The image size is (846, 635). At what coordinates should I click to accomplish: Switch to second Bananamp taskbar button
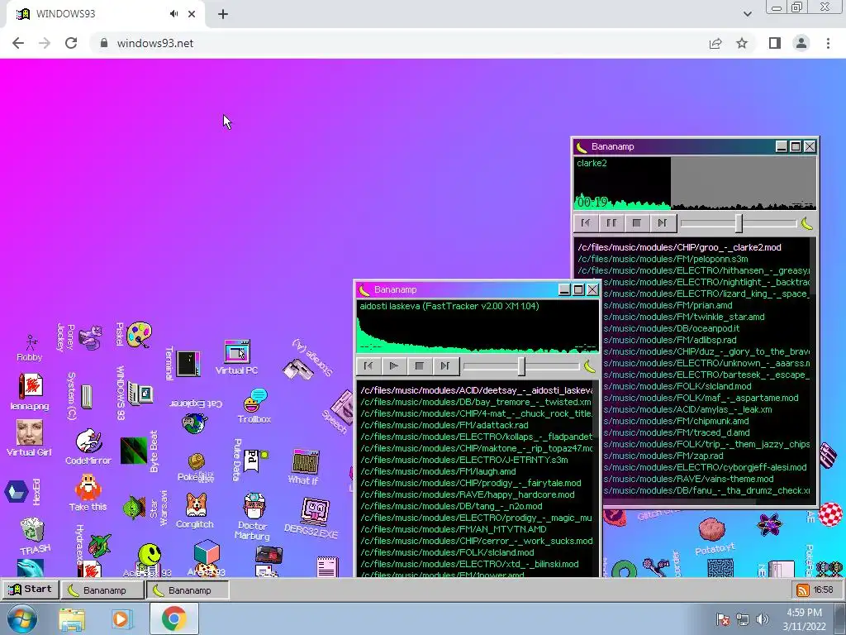click(188, 590)
